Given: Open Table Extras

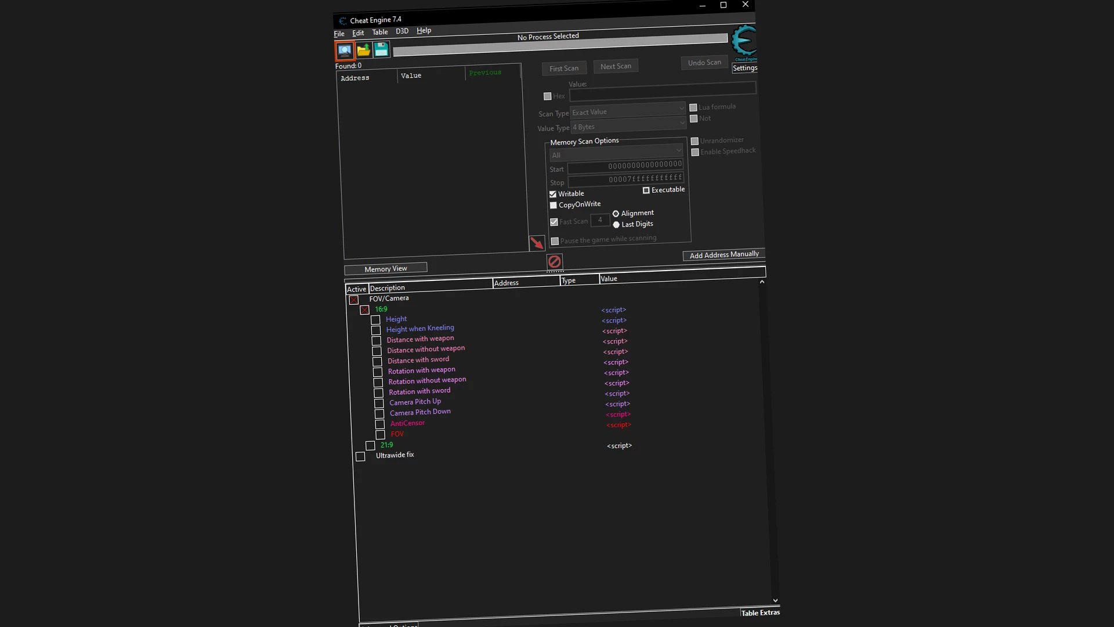Looking at the screenshot, I should (760, 612).
